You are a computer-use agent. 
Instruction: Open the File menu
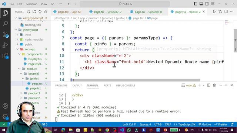click(x=11, y=4)
